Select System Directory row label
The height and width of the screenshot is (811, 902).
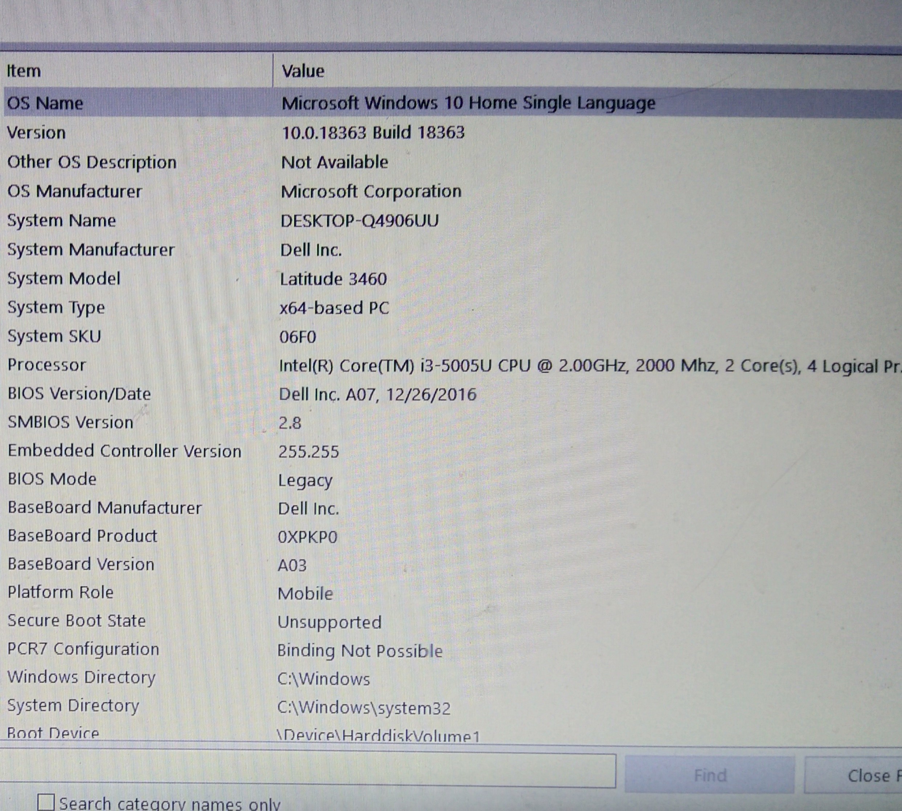point(73,706)
